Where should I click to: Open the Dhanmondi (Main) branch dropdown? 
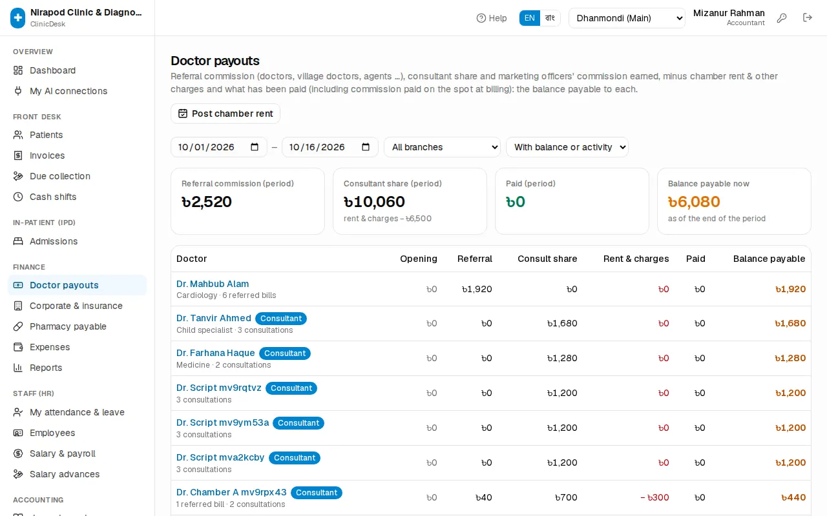(x=627, y=18)
